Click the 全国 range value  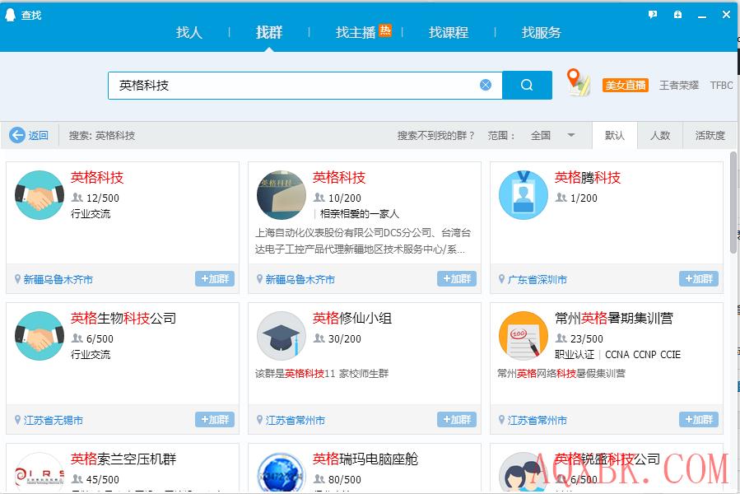click(x=540, y=136)
